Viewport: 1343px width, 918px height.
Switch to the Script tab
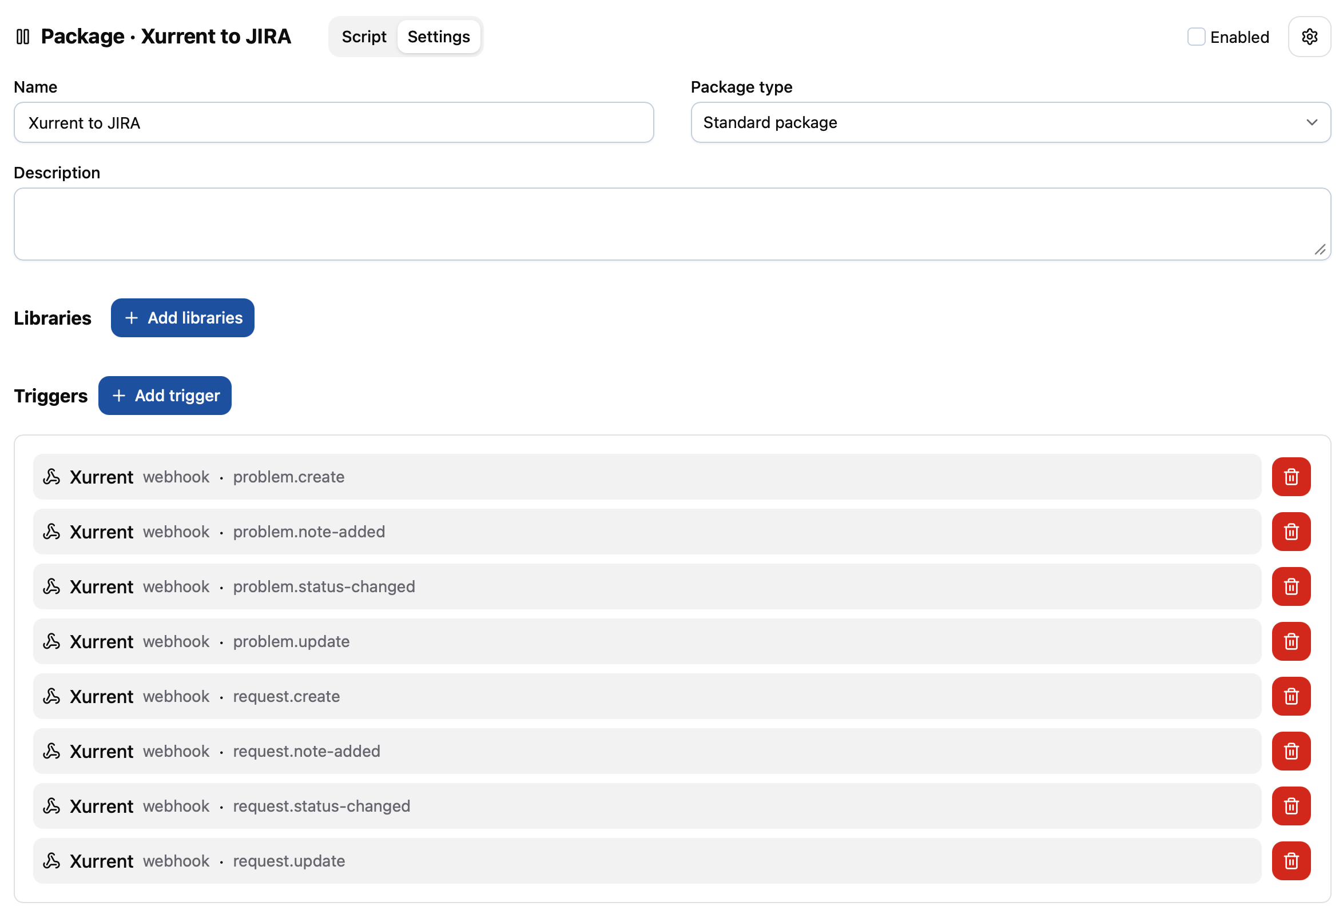[363, 37]
